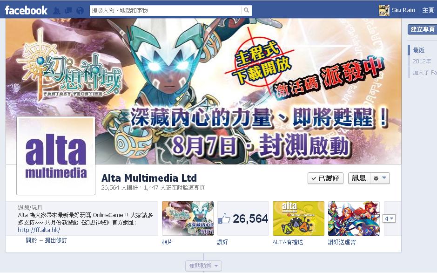The height and width of the screenshot is (273, 437).
Task: Click the search magnifier icon
Action: point(246,10)
